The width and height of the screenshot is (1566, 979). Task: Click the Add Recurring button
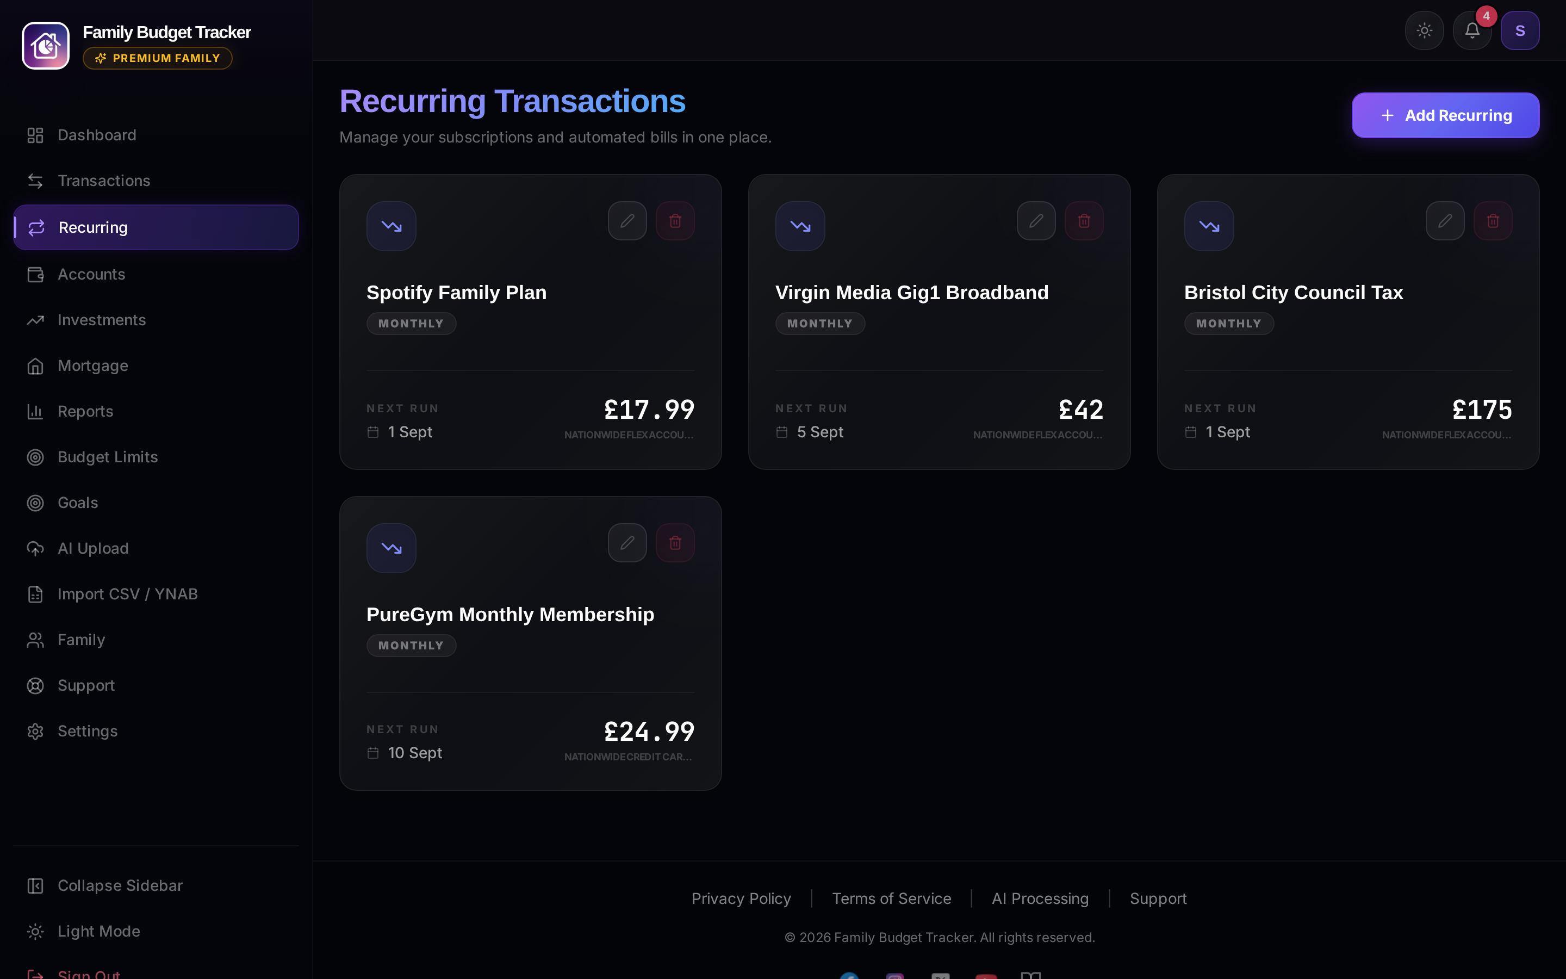tap(1445, 115)
